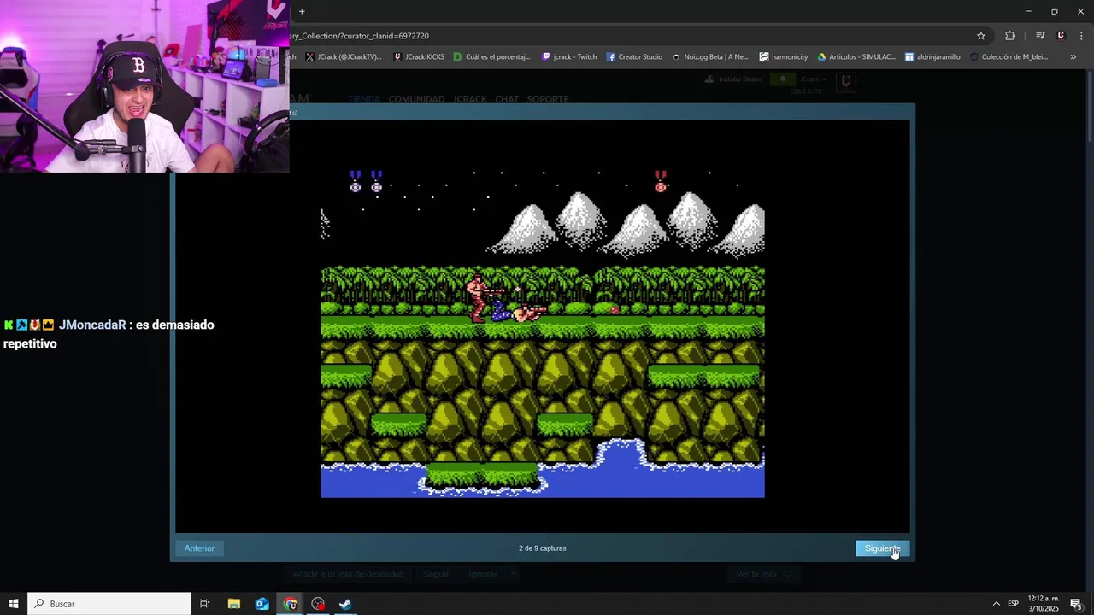Bookmark this page with the star icon
1094x615 pixels.
(x=981, y=36)
